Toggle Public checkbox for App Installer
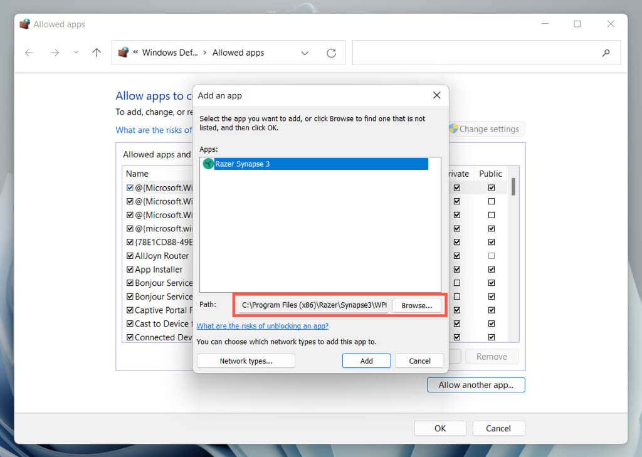The image size is (642, 457). (492, 270)
